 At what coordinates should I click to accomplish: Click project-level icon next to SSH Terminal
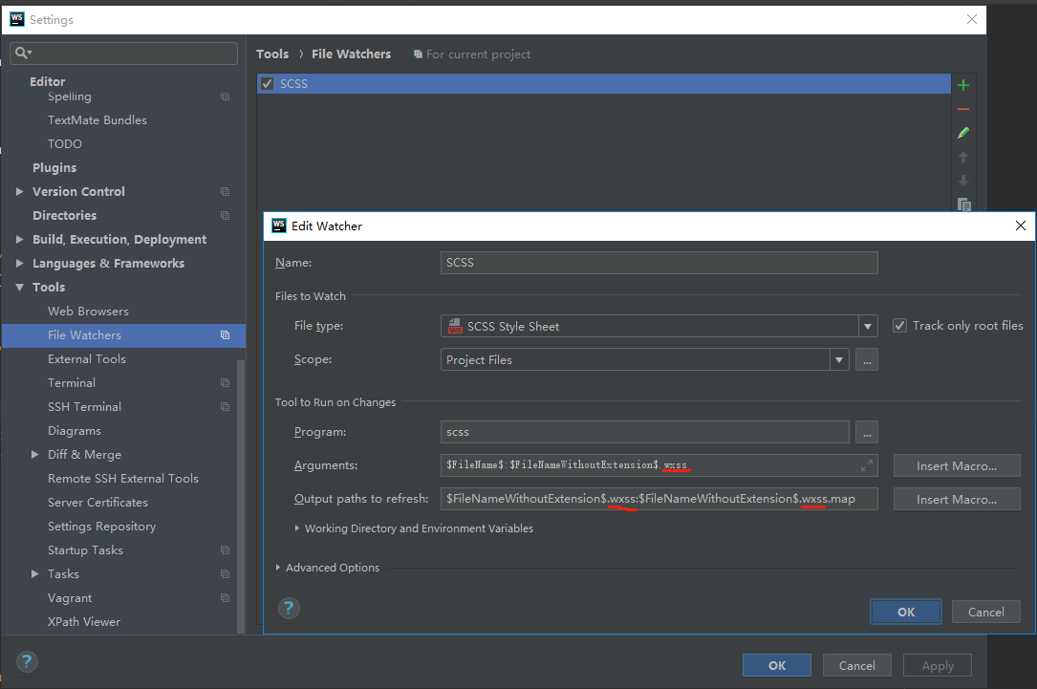225,407
